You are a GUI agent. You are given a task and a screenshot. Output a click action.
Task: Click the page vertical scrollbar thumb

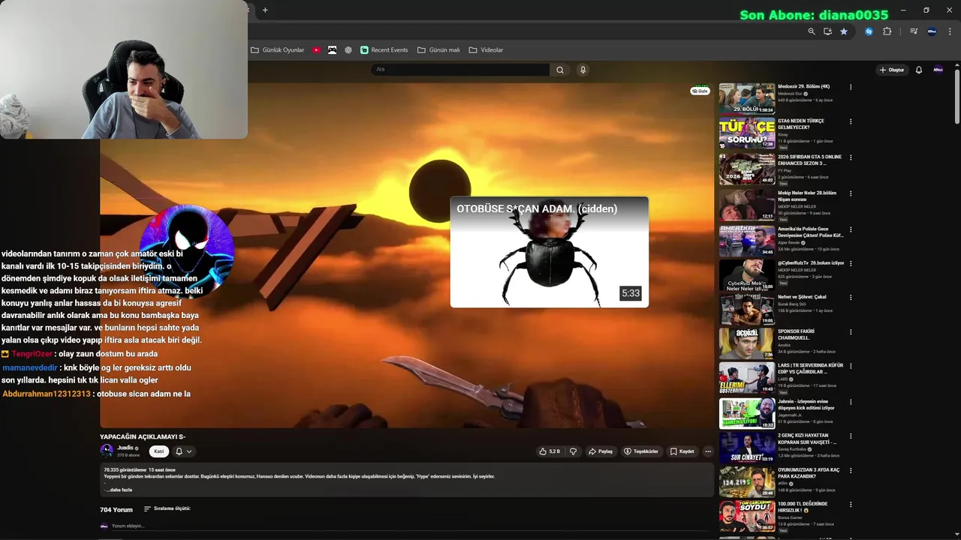coord(957,97)
